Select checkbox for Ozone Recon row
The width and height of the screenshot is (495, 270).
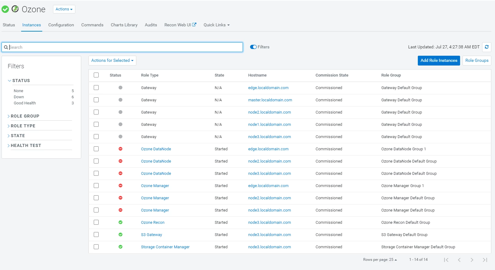point(96,222)
